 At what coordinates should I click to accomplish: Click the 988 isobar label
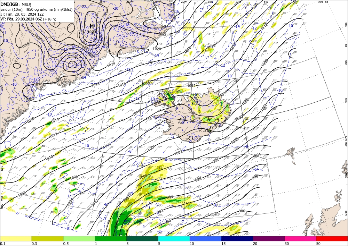(213, 214)
